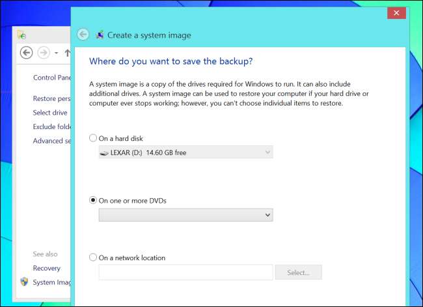This screenshot has width=423, height=307.
Task: Open recent locations dropdown in File History window
Action: coord(57,53)
